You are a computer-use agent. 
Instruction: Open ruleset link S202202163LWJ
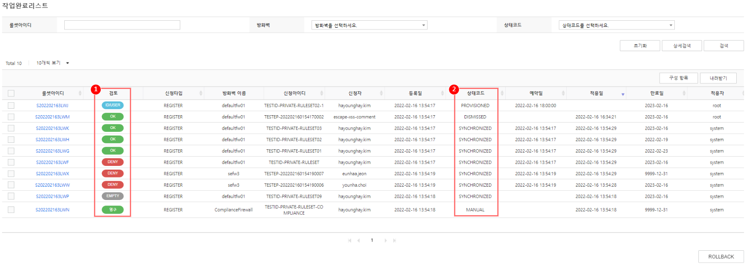[x=52, y=106]
